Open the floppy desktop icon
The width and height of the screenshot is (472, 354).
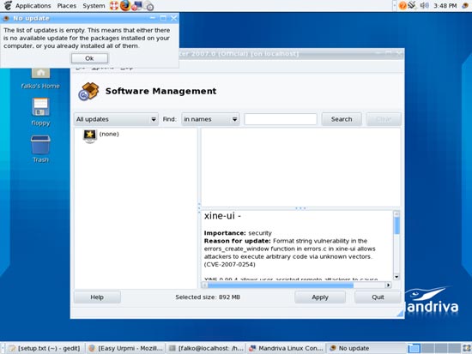click(x=40, y=112)
